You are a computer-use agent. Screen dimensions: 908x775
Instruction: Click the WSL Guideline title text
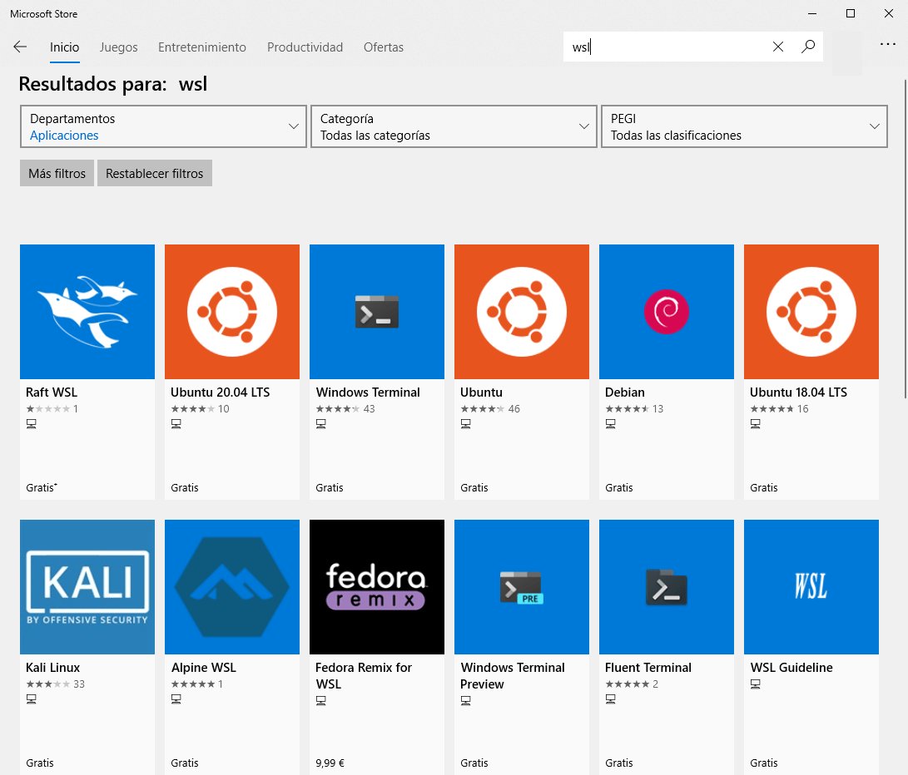click(x=791, y=668)
